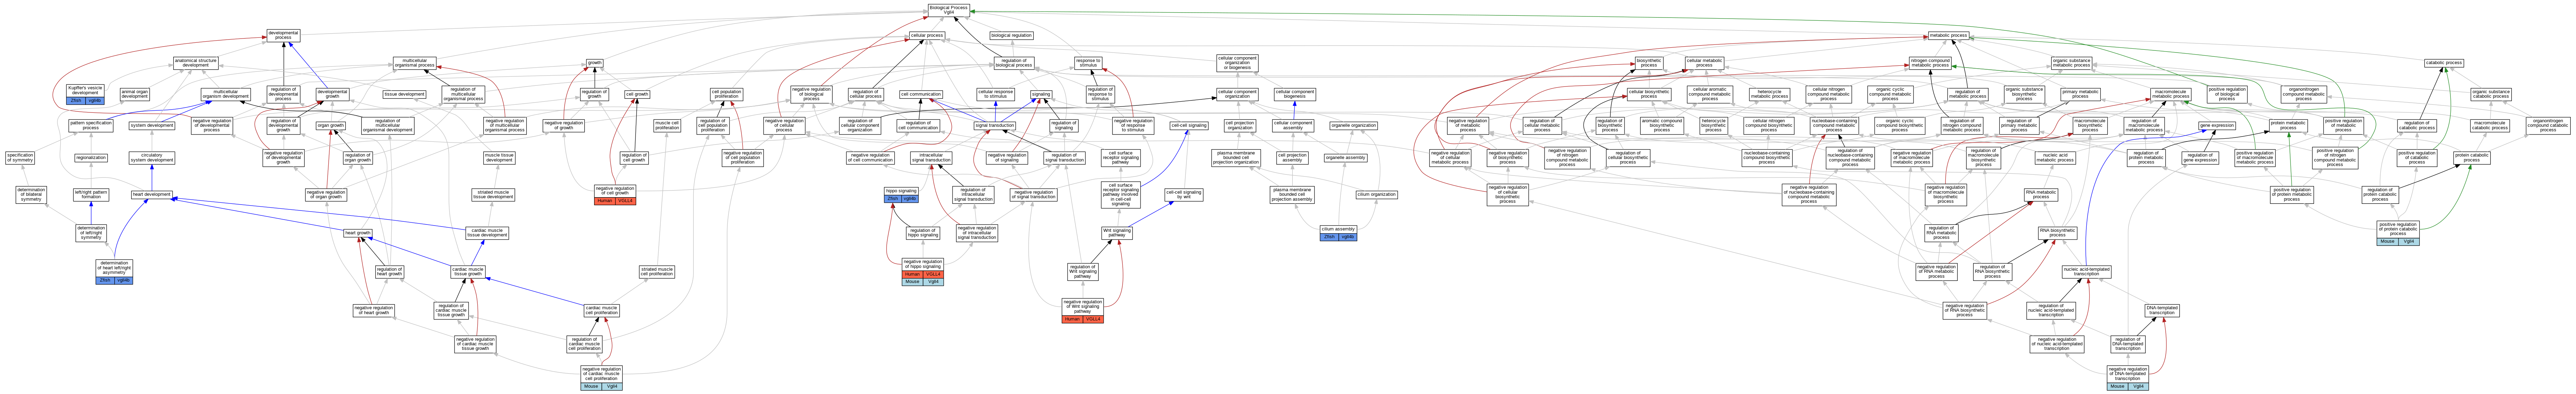Click determination of bilateral symmetry node
Viewport: 2576px width, 394px height.
point(31,194)
